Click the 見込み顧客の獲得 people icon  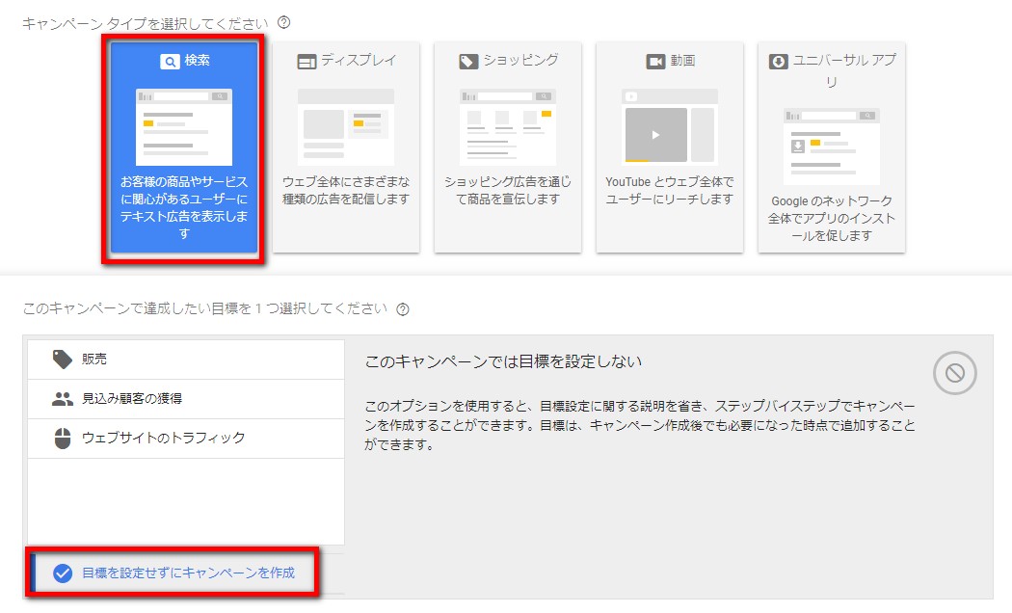tap(63, 399)
